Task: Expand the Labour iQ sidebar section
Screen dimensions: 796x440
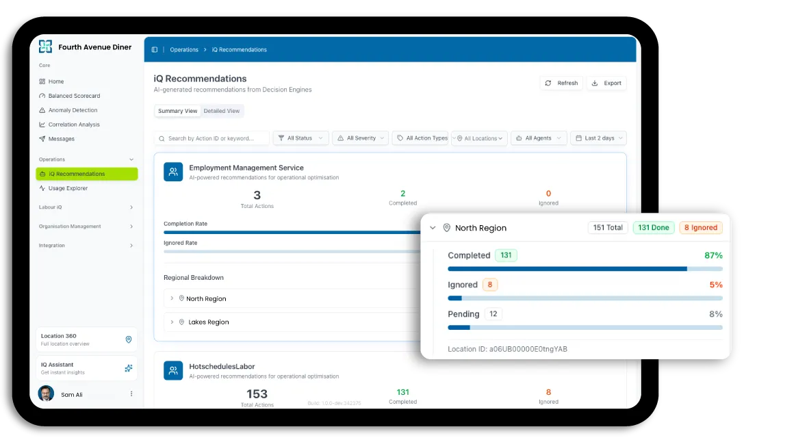Action: (x=131, y=207)
